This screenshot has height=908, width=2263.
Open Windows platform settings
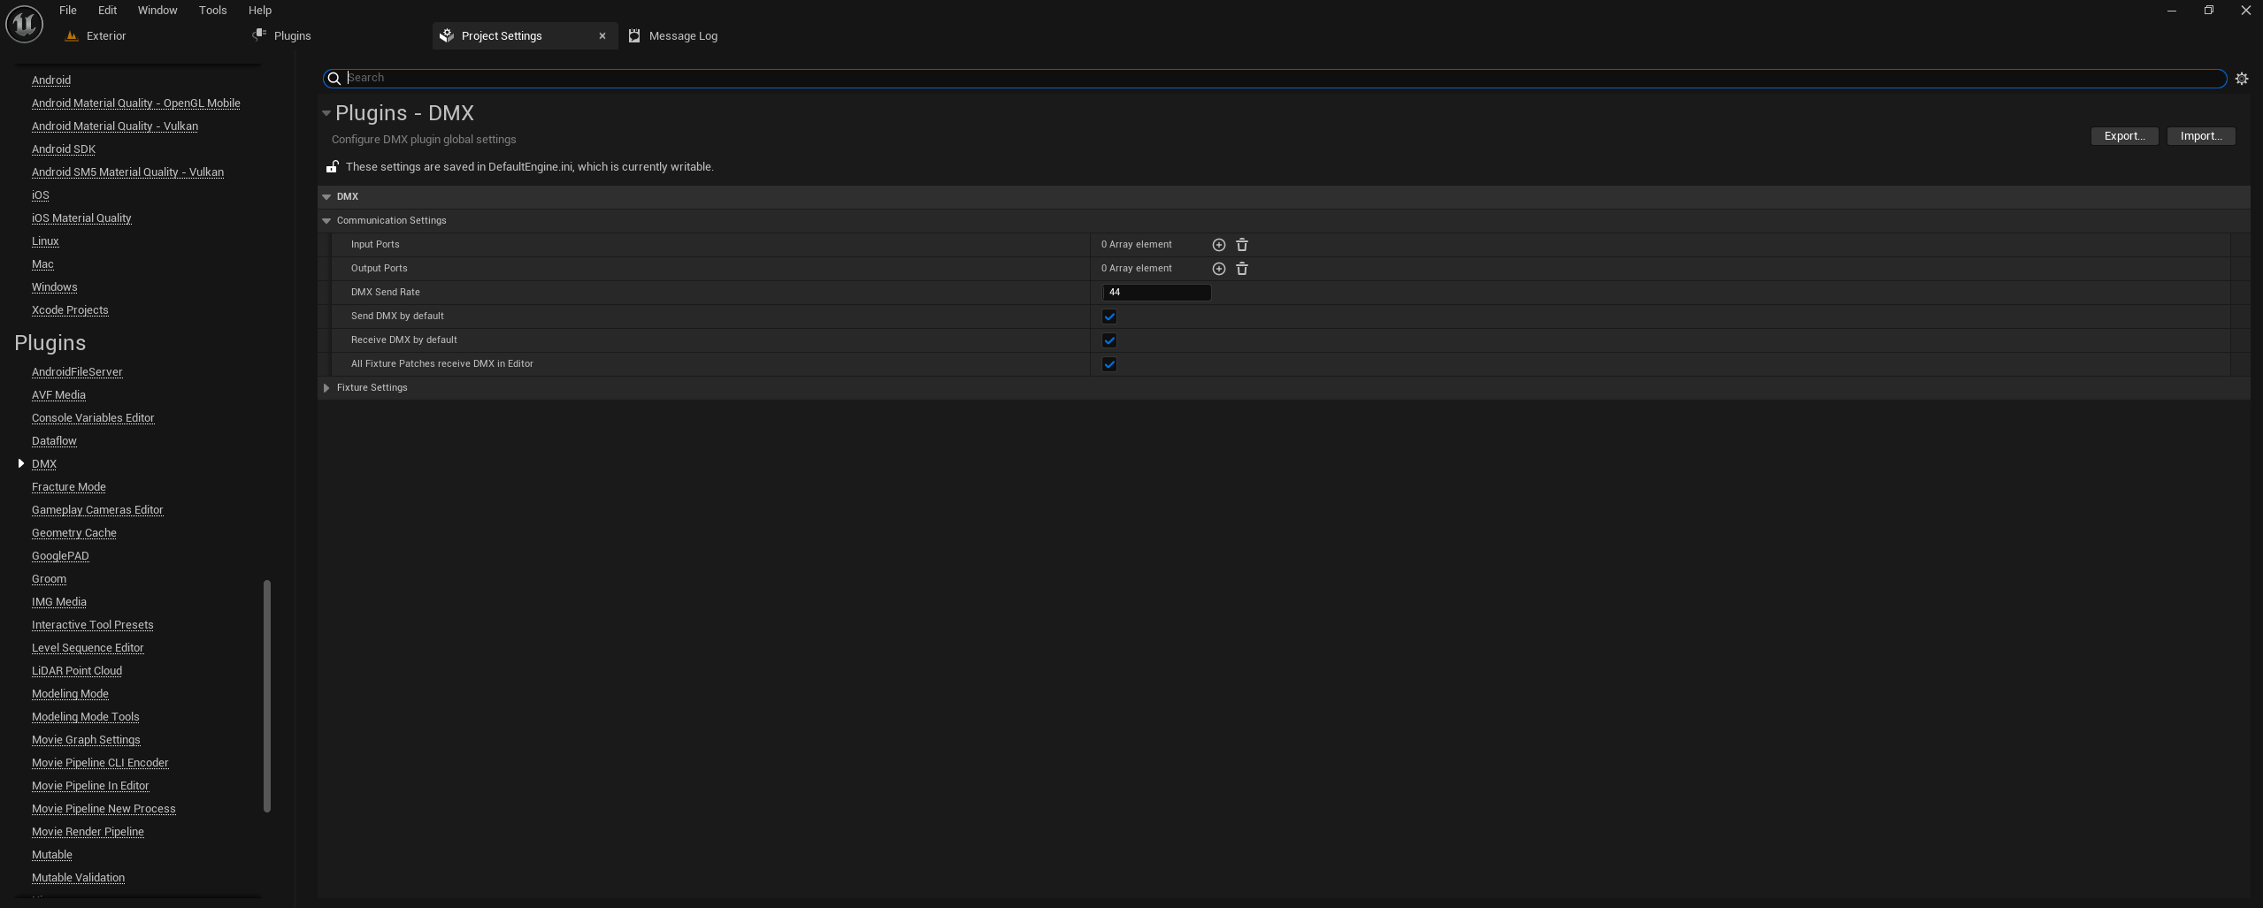[x=54, y=287]
